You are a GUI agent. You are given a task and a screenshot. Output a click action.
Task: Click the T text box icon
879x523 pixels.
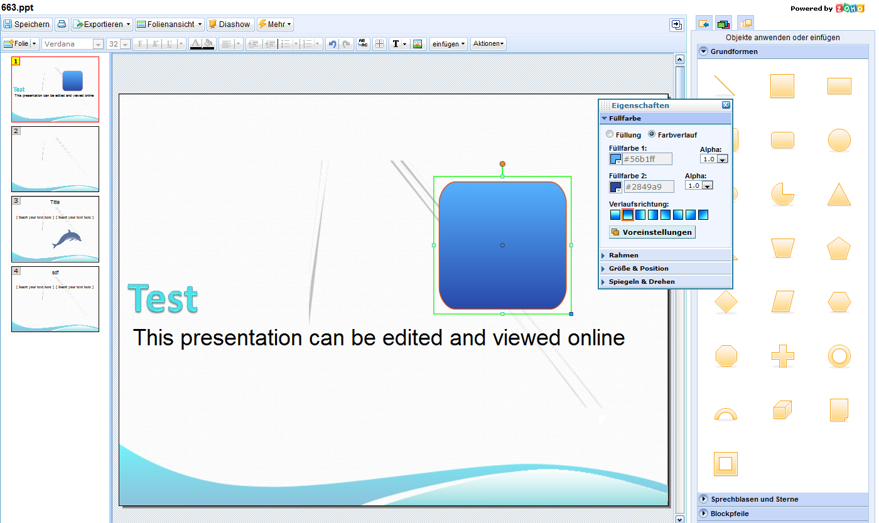pyautogui.click(x=396, y=44)
